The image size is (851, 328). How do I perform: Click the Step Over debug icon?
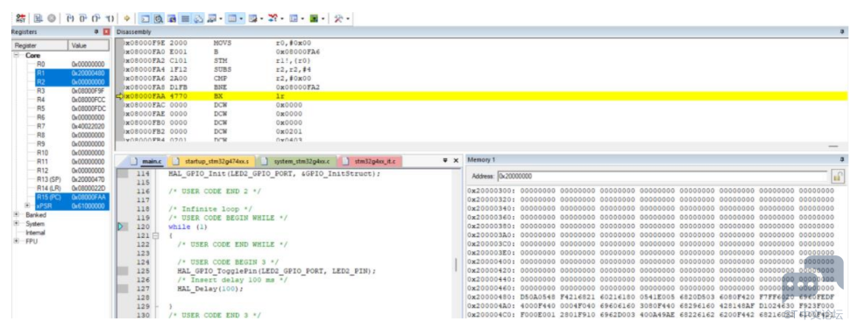[x=82, y=18]
